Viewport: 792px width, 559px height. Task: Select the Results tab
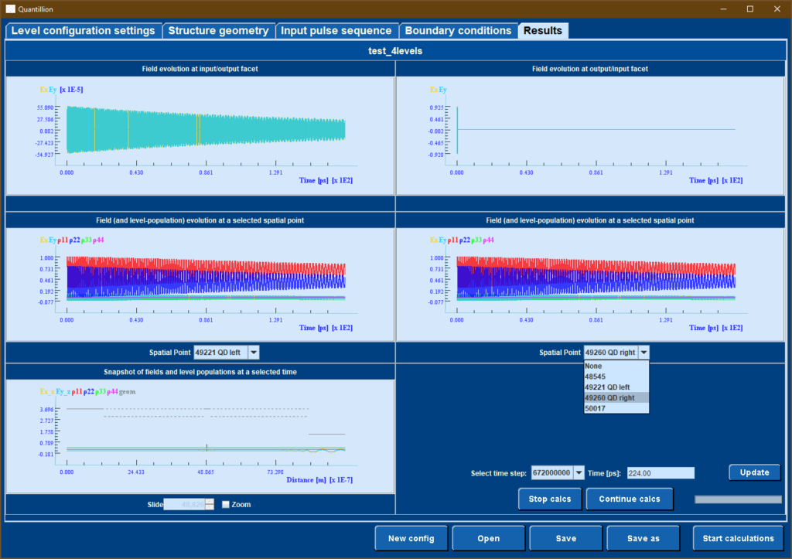[543, 31]
